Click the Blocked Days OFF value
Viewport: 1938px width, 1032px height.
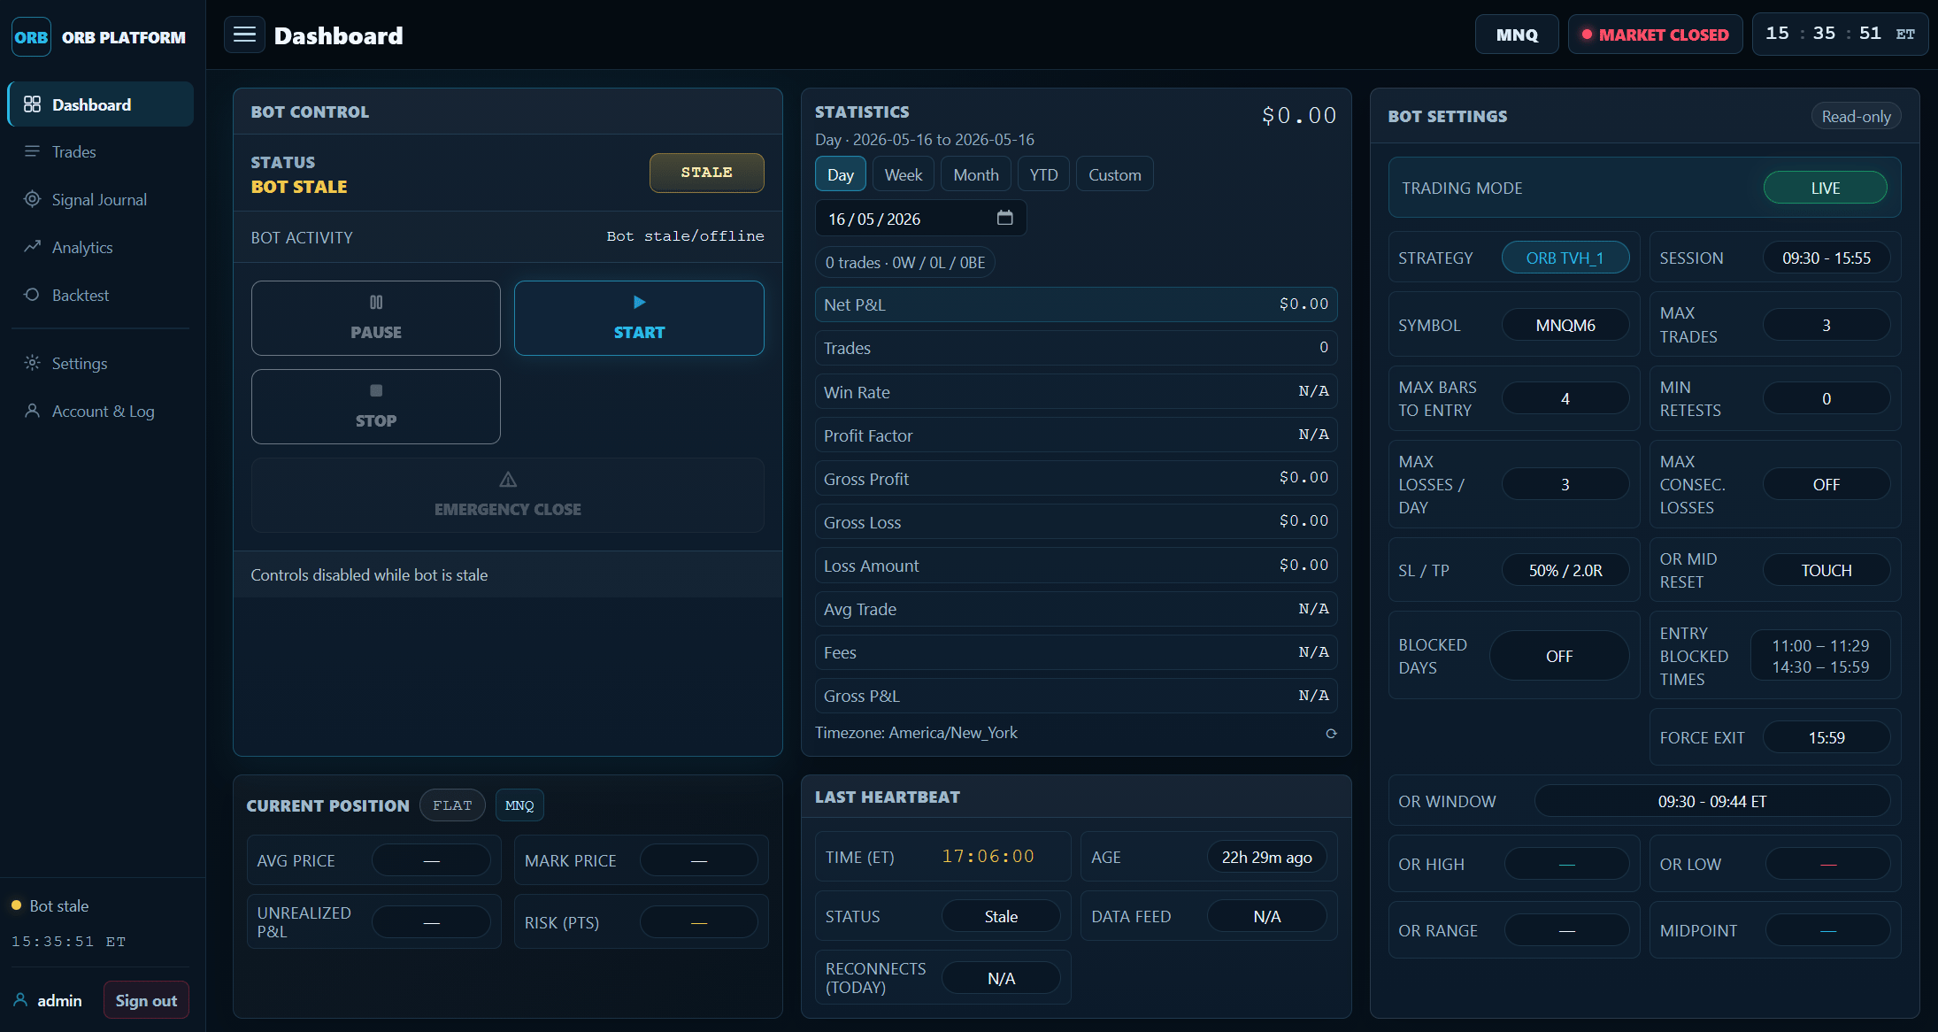coord(1559,656)
